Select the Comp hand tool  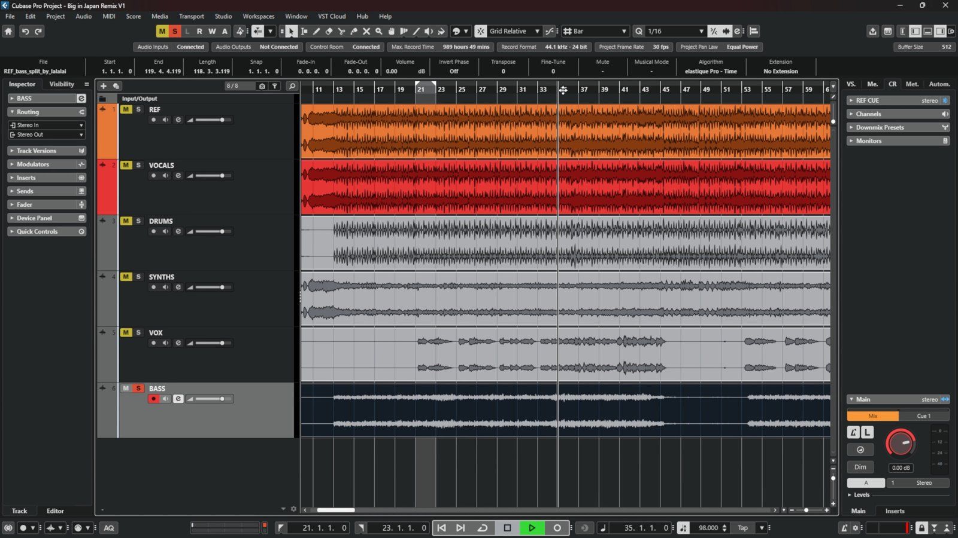point(392,31)
